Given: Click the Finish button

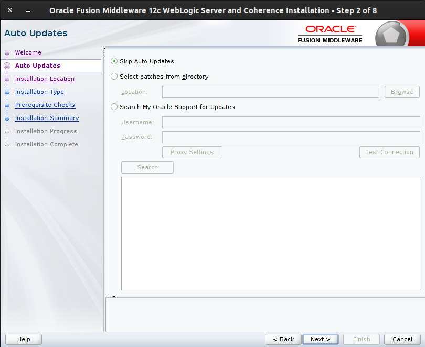Looking at the screenshot, I should pyautogui.click(x=362, y=339).
